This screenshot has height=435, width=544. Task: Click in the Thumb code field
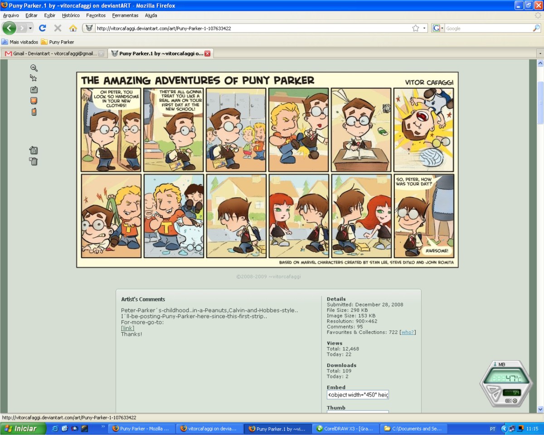click(x=358, y=412)
